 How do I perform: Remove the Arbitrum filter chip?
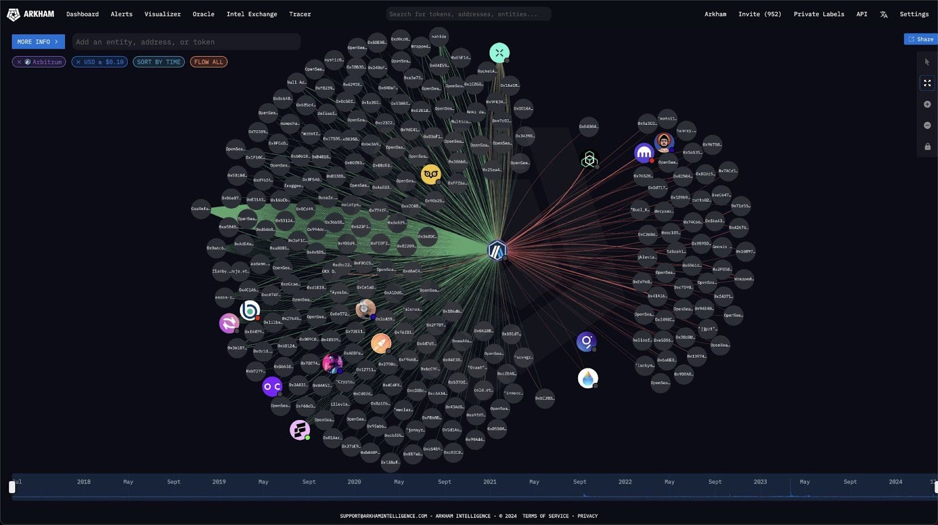[x=19, y=62]
